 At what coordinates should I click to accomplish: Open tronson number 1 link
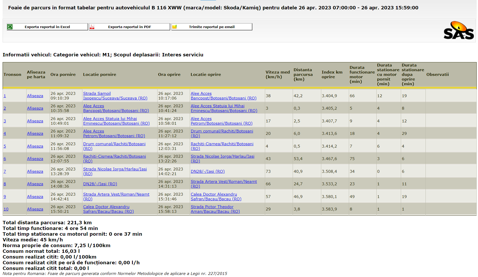(5, 96)
